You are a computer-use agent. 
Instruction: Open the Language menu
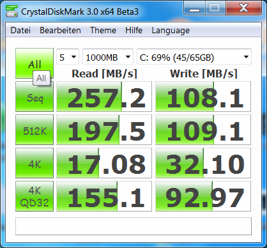(x=171, y=30)
